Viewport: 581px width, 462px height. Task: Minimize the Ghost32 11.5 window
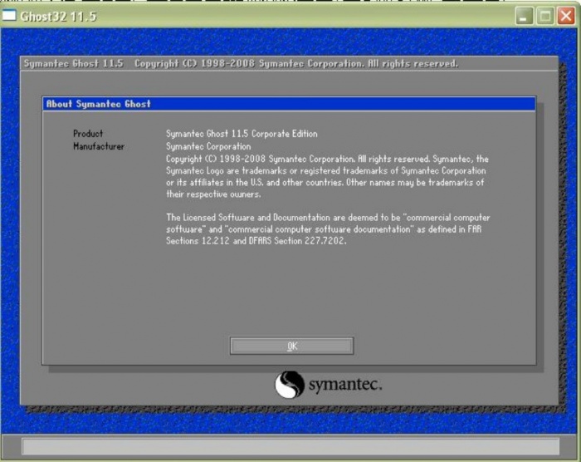coord(524,17)
